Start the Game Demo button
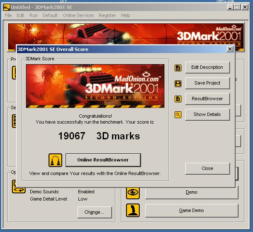The height and width of the screenshot is (232, 253). click(x=192, y=211)
